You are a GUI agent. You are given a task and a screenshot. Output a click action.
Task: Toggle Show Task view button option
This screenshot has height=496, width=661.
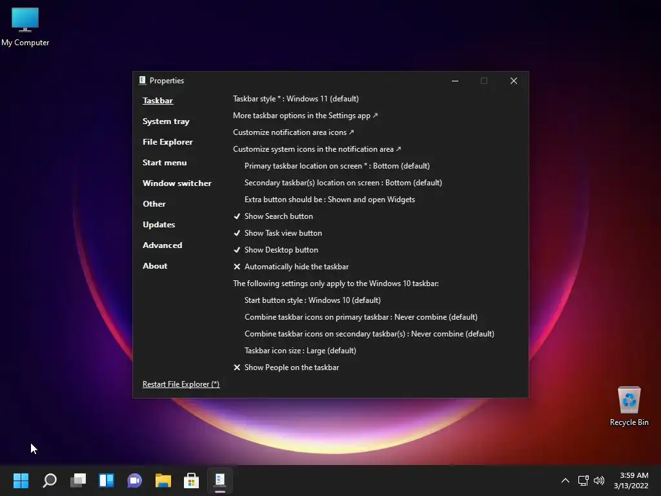278,233
